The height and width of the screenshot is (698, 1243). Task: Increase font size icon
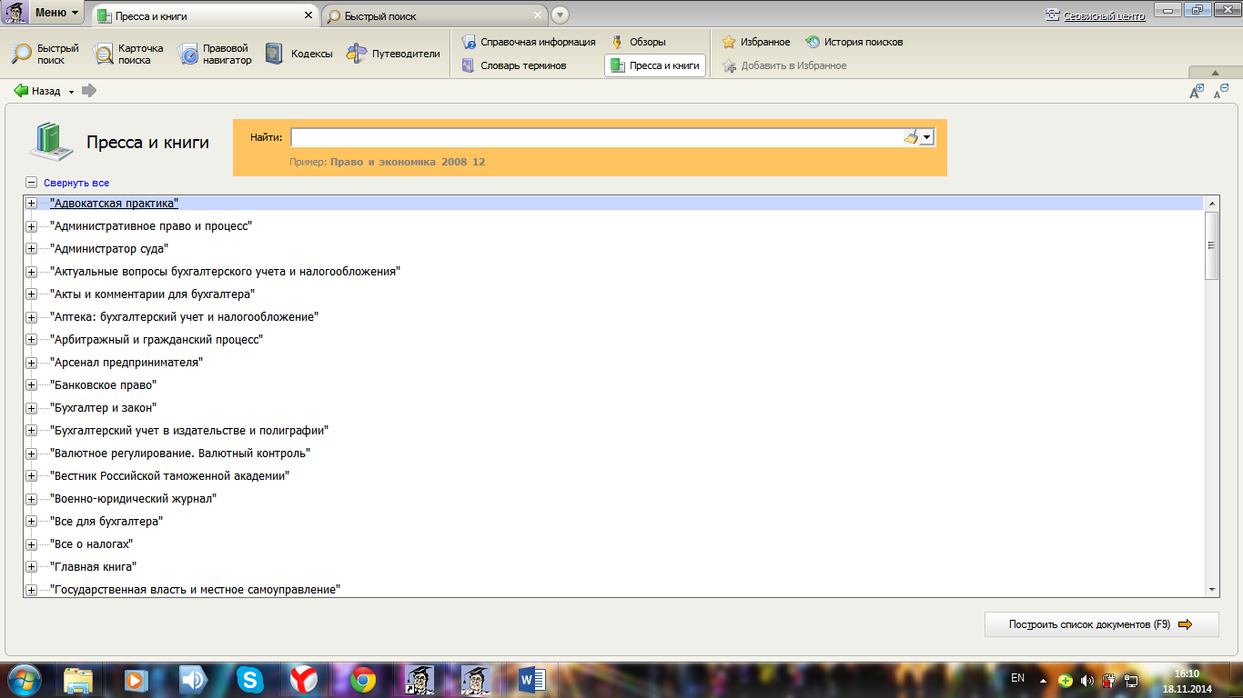(1197, 91)
